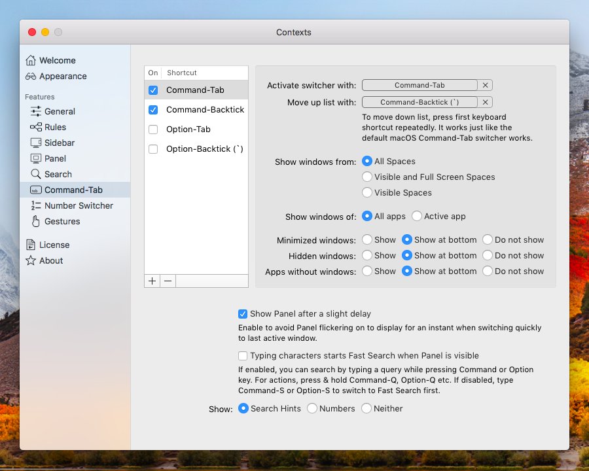Click the Command-Tab shortcut recorder field
The height and width of the screenshot is (471, 589).
tap(419, 85)
